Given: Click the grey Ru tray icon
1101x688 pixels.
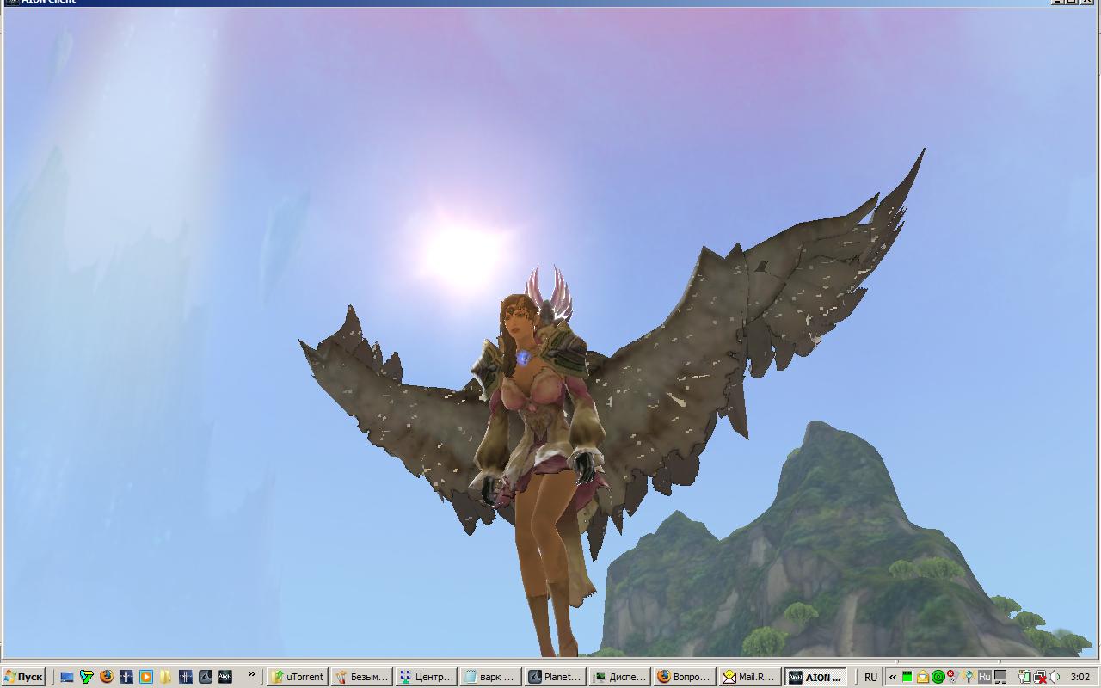Looking at the screenshot, I should click(x=985, y=677).
